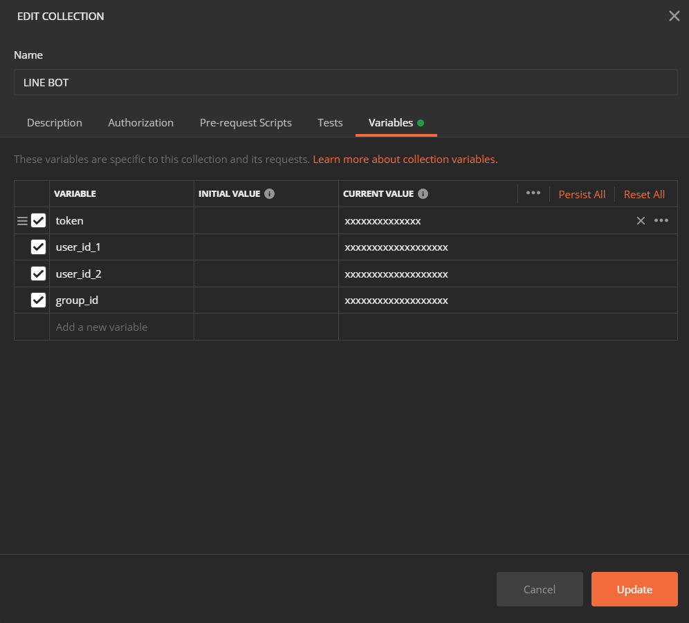The height and width of the screenshot is (623, 689).
Task: Toggle the user_id_2 variable checkbox
Action: 38,274
